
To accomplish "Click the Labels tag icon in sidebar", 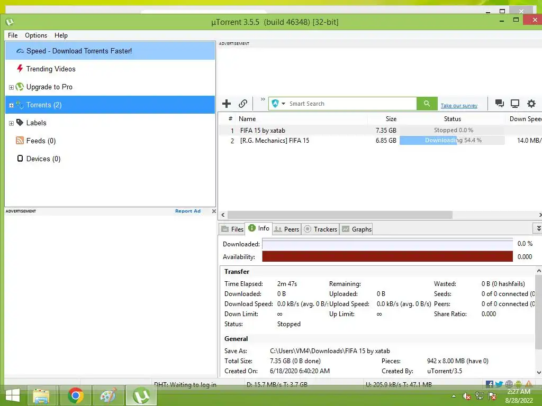I will click(x=20, y=122).
